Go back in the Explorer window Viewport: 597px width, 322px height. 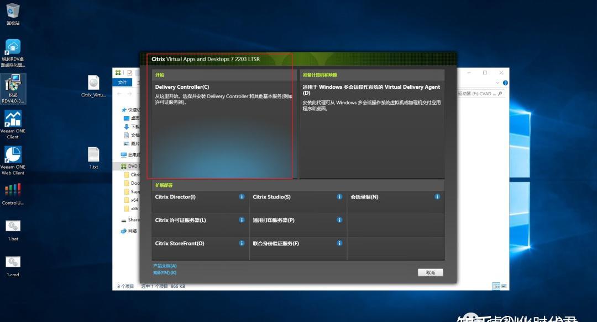[x=119, y=93]
